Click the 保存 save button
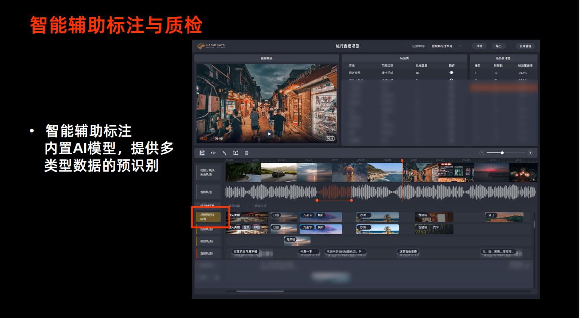Image resolution: width=580 pixels, height=318 pixels. [479, 46]
